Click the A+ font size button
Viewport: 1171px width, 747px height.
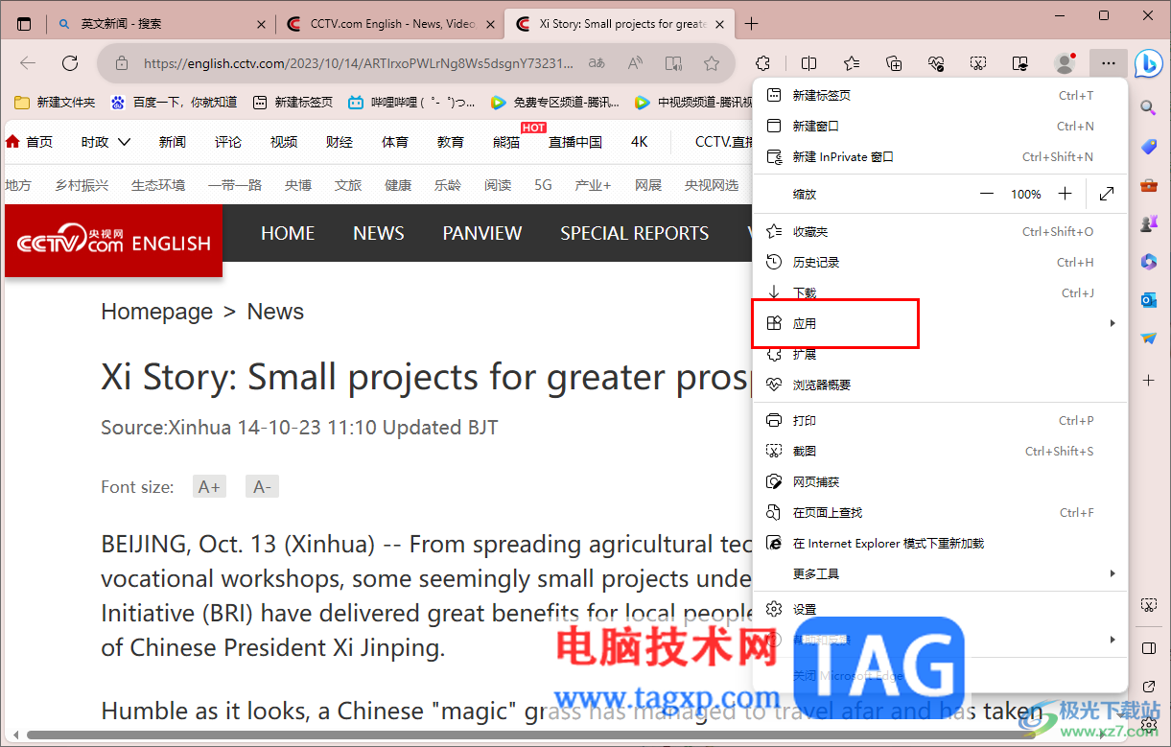tap(209, 486)
